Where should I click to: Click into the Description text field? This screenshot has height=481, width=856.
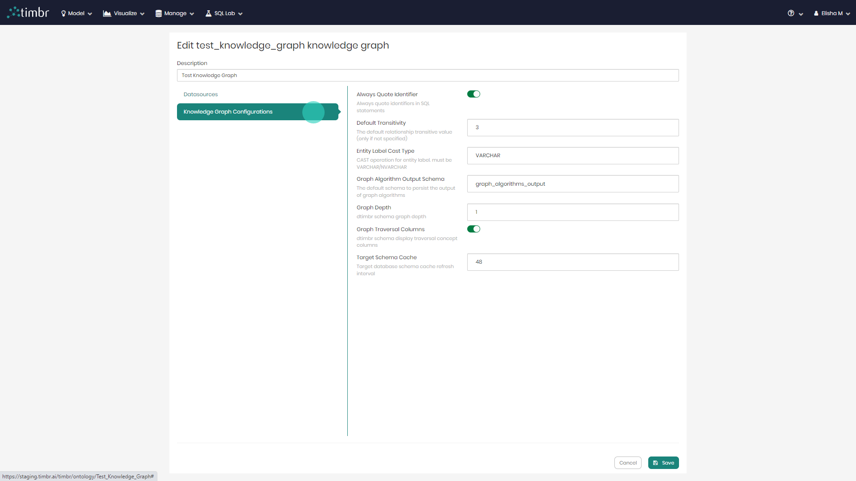428,75
